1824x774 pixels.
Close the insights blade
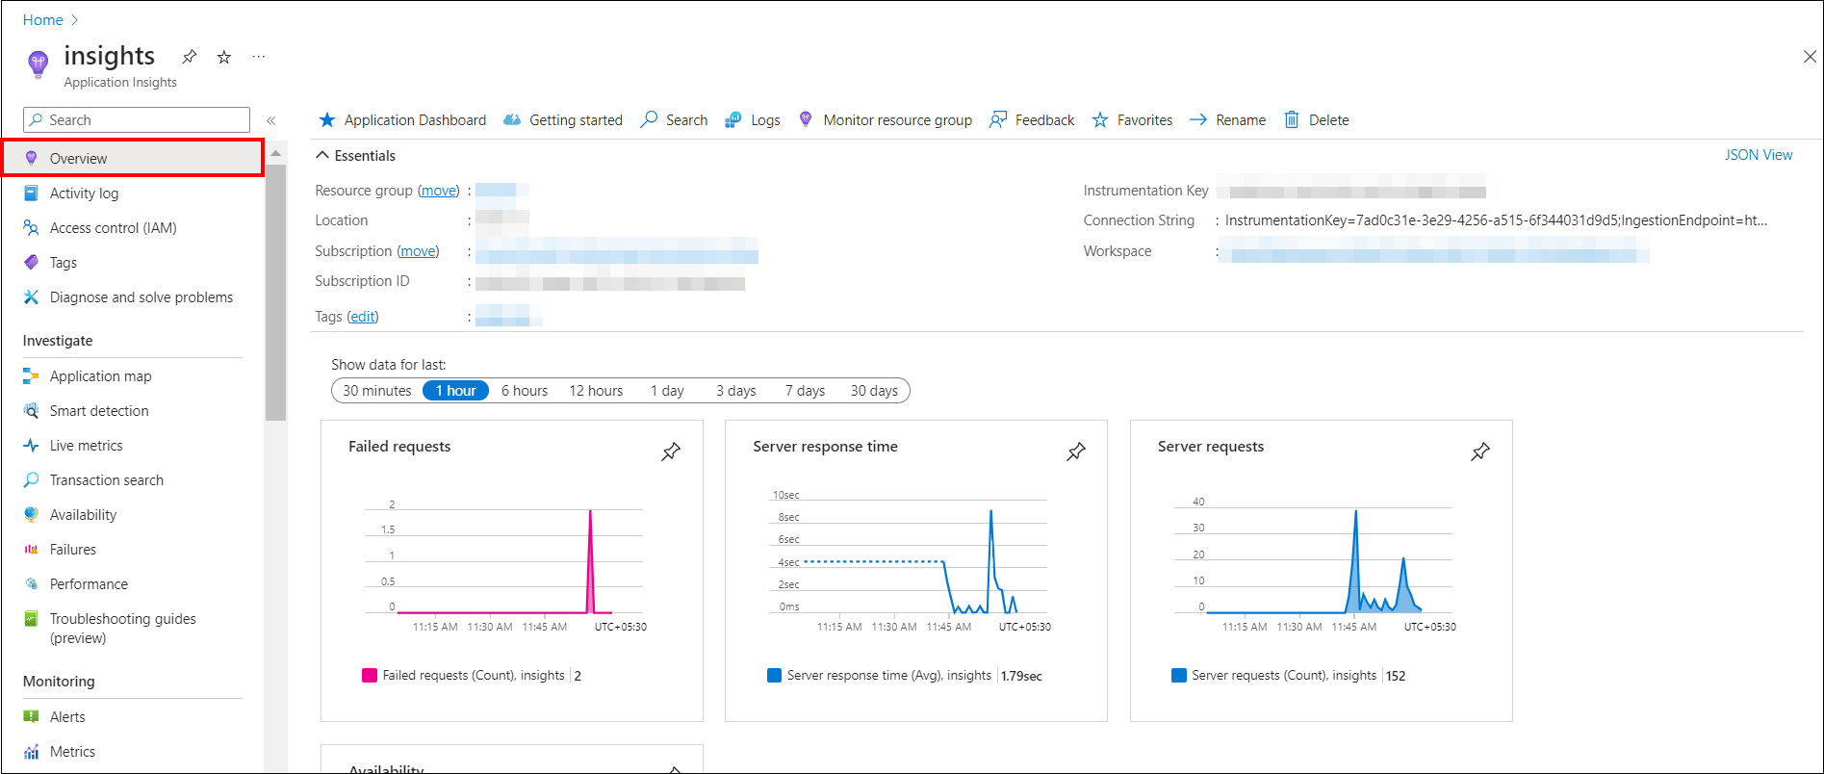[x=1810, y=57]
